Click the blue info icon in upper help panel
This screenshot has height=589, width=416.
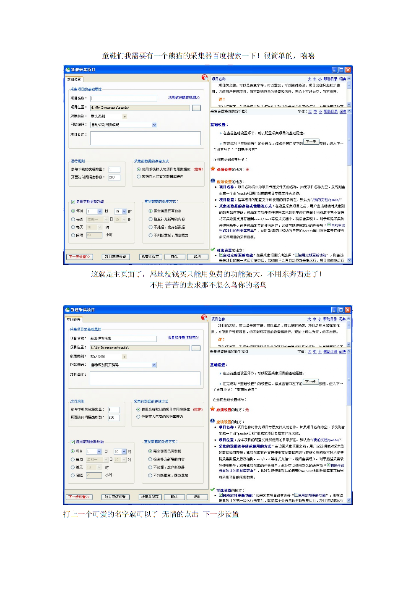click(213, 181)
